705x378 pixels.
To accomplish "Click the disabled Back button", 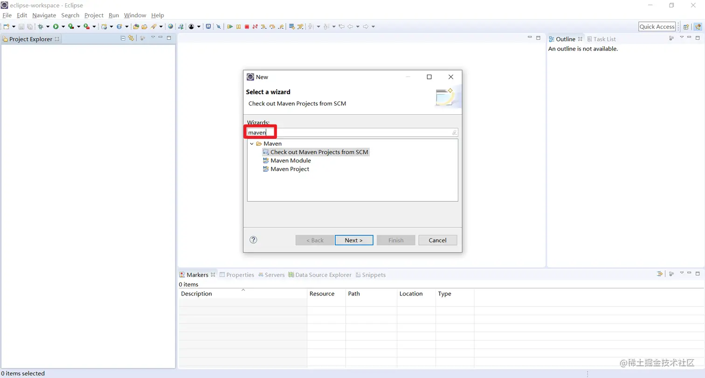I will [315, 240].
